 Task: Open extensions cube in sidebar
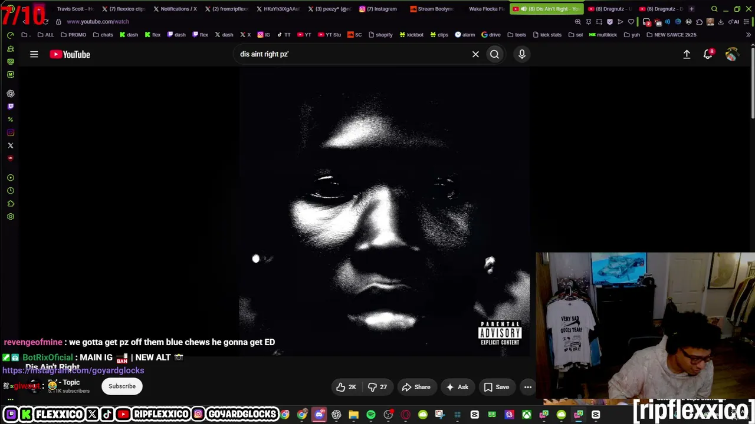pos(11,204)
